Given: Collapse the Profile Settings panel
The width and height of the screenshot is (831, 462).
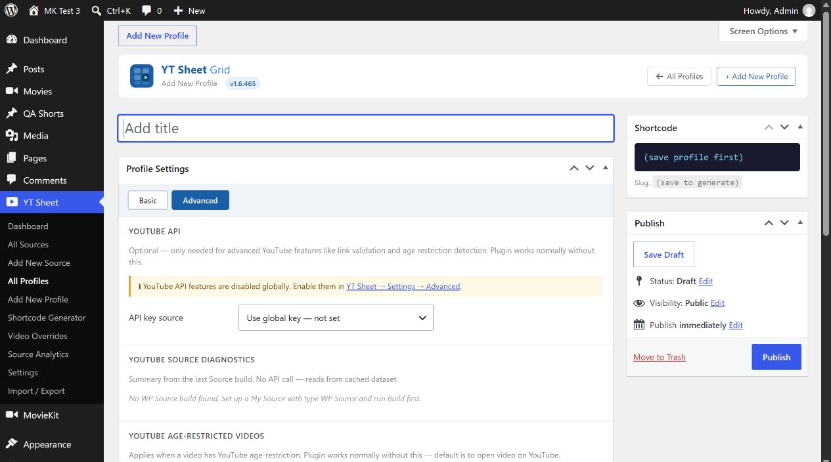Looking at the screenshot, I should 606,168.
